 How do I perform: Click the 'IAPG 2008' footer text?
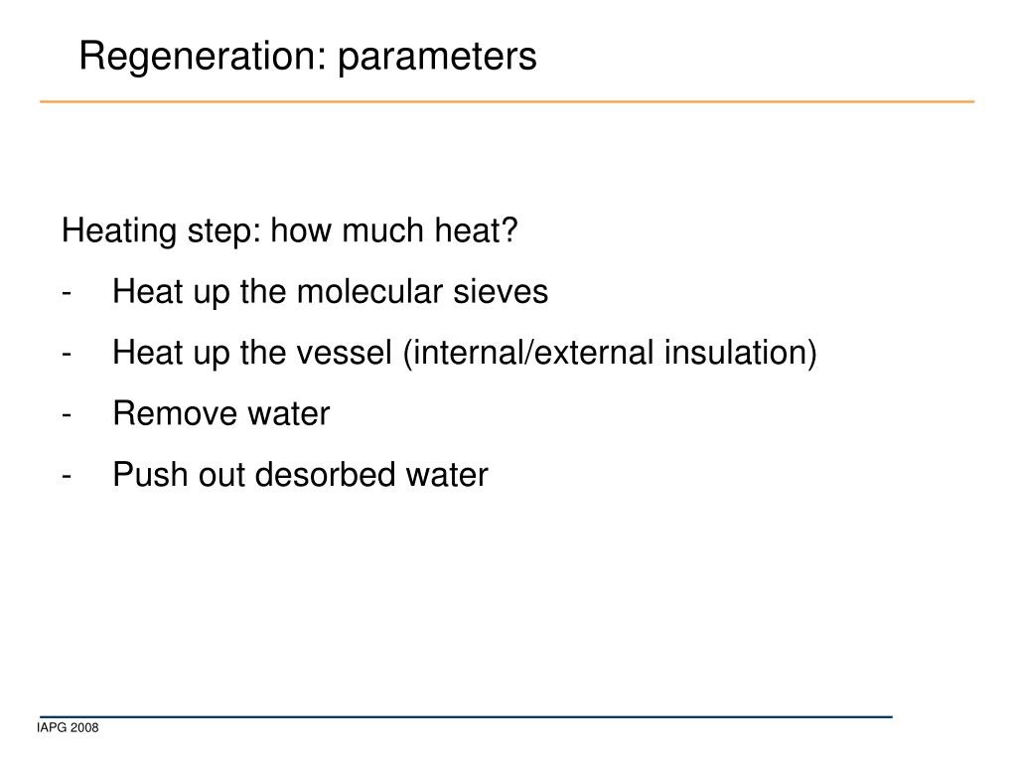tap(69, 728)
